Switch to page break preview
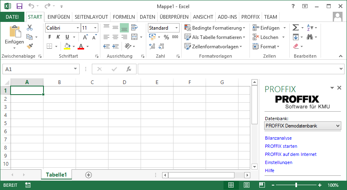The width and height of the screenshot is (347, 190). tap(262, 185)
